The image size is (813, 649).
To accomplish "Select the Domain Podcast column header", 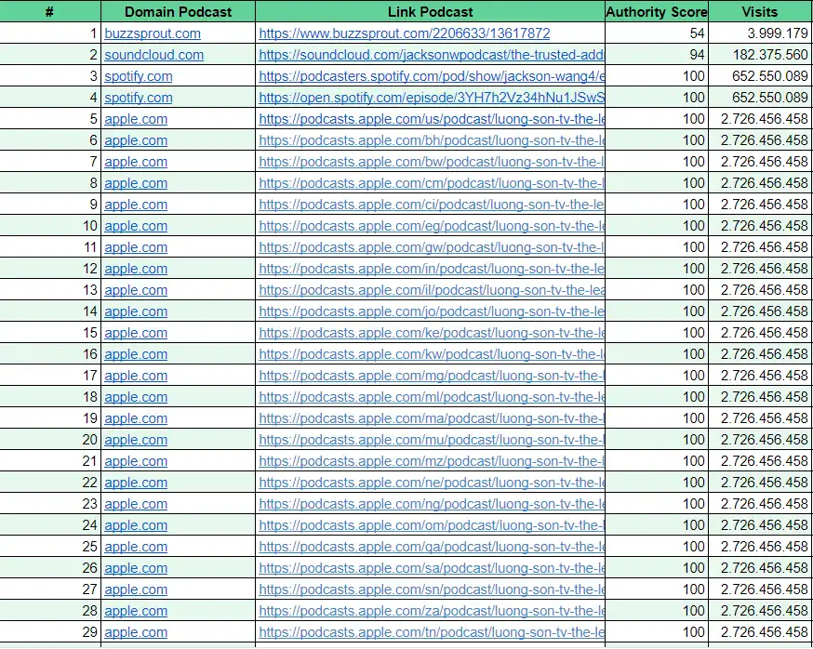I will [x=179, y=11].
